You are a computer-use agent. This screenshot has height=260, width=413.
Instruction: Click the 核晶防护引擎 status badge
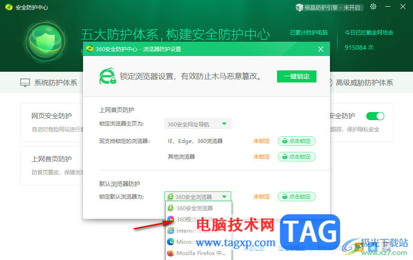tap(329, 8)
